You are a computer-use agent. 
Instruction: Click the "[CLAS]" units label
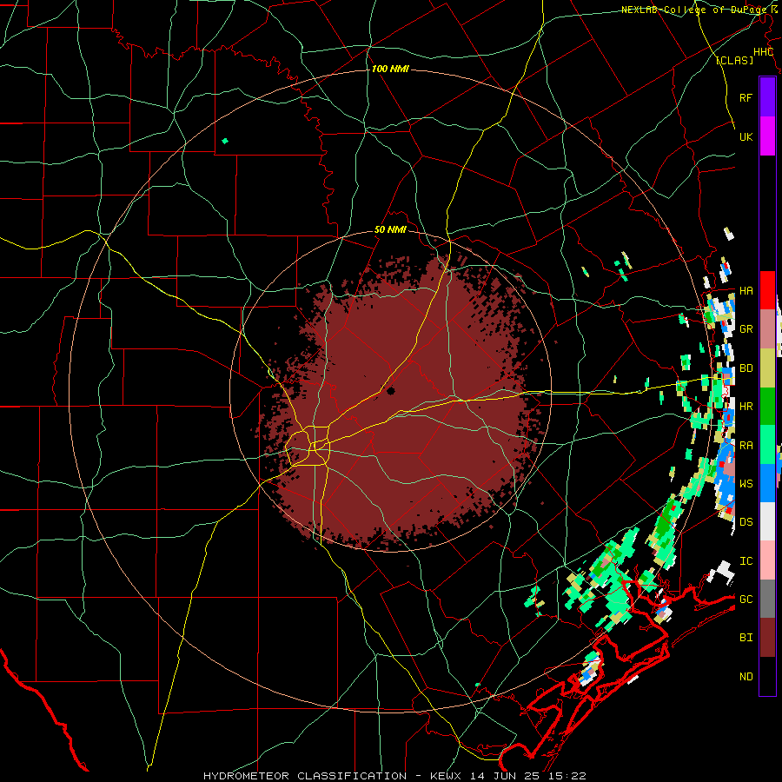tap(734, 60)
